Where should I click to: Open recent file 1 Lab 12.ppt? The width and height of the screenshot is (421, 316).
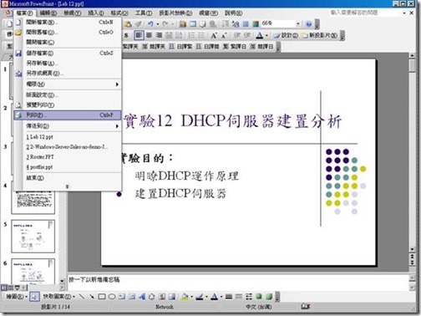coord(68,137)
